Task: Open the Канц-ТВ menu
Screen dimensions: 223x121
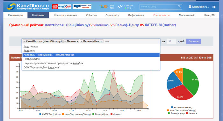Action: (x=209, y=15)
